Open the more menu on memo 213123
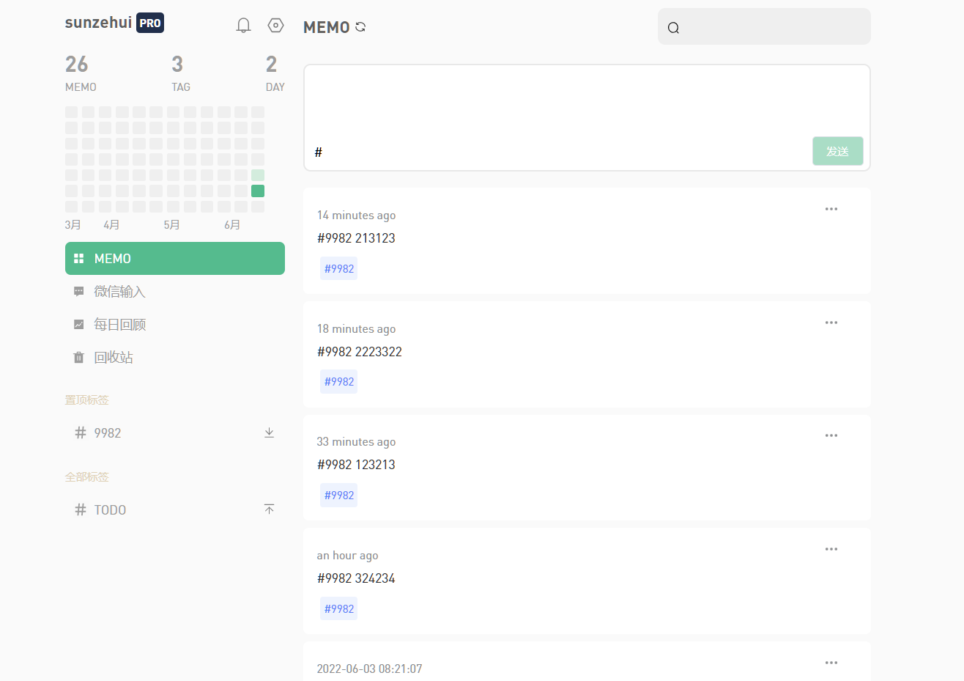This screenshot has height=681, width=964. coord(831,209)
